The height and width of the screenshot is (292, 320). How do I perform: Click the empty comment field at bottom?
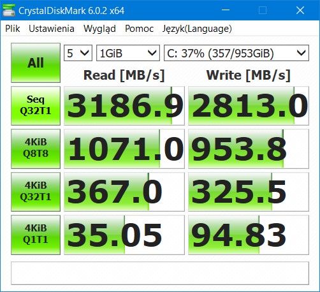click(x=160, y=273)
